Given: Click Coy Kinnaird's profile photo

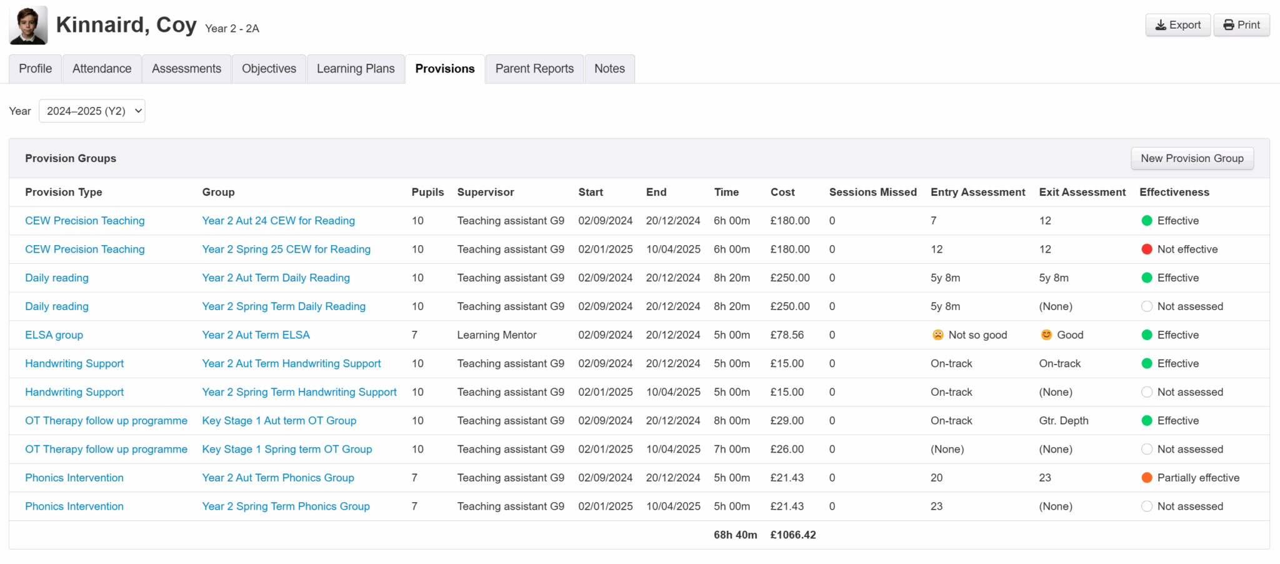Looking at the screenshot, I should tap(28, 26).
